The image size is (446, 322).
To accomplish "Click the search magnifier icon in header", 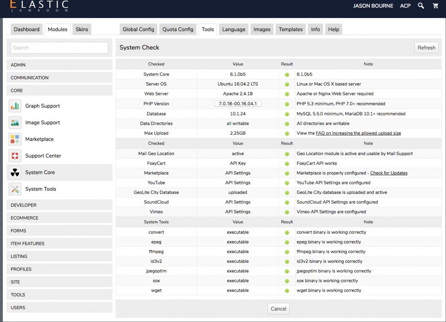I will pyautogui.click(x=421, y=6).
